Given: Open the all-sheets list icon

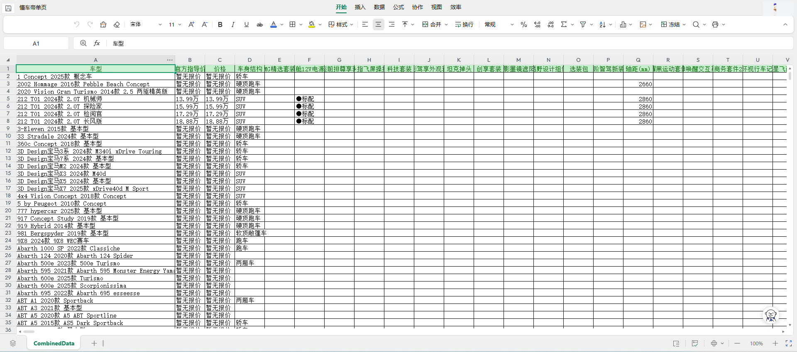Looking at the screenshot, I should tap(13, 343).
